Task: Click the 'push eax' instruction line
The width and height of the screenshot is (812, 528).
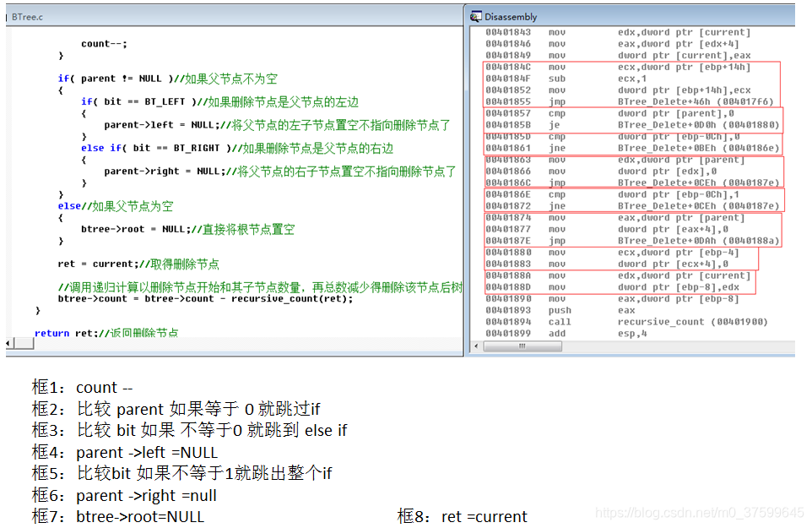Action: 560,310
